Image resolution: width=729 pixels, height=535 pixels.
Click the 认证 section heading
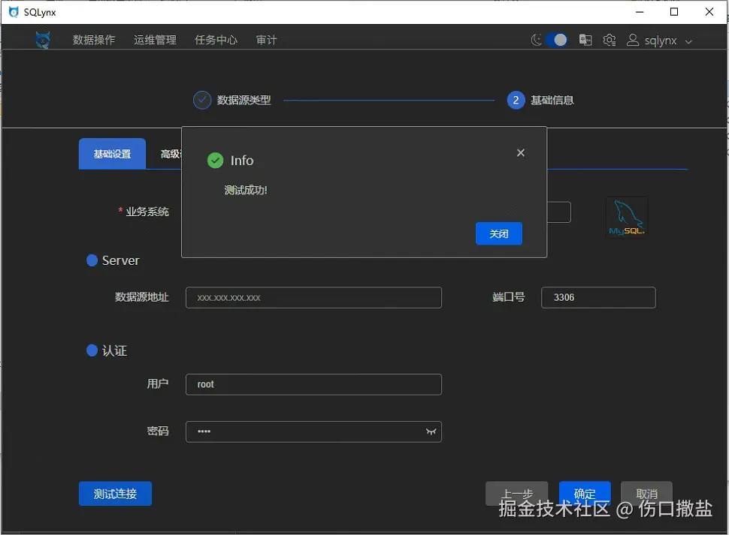tap(114, 350)
